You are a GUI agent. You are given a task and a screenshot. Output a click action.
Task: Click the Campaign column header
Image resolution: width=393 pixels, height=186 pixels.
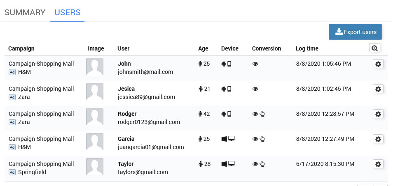(21, 48)
